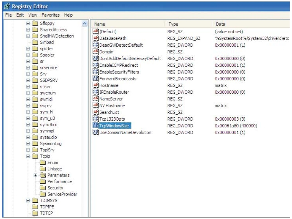The image size is (292, 219).
Task: Click the Domain string value icon
Action: [96, 51]
